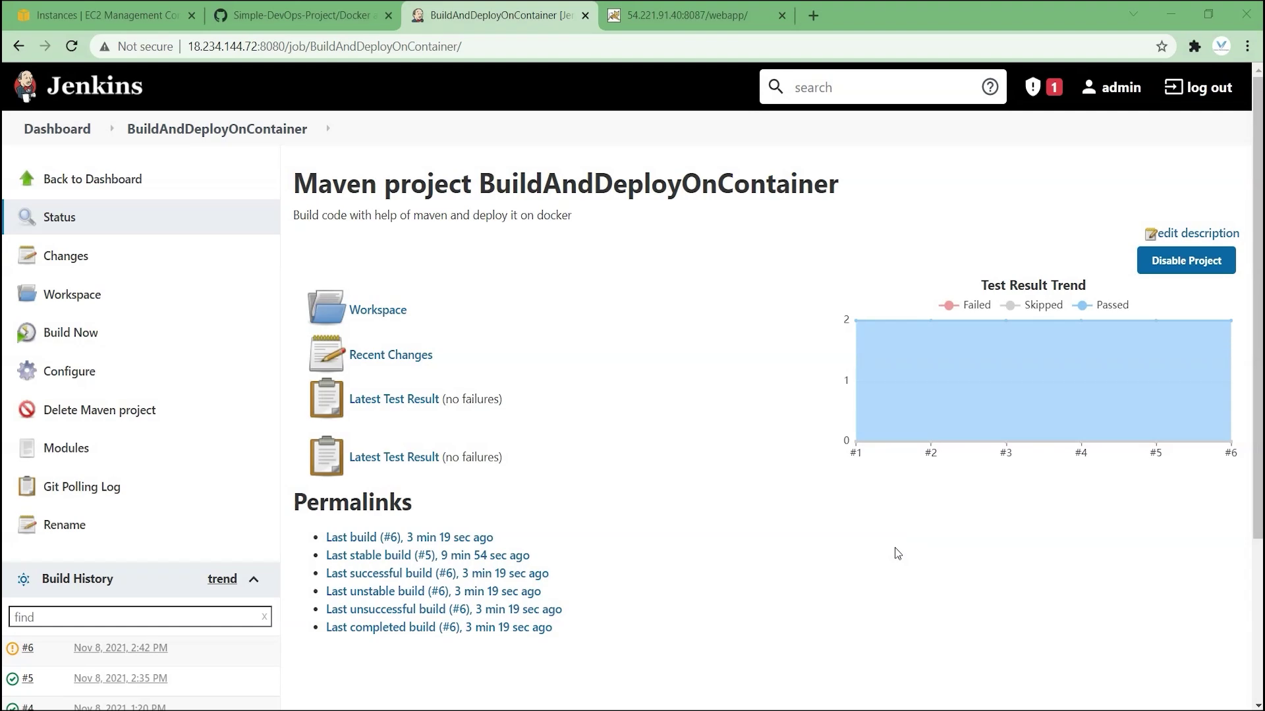
Task: Close the EC2 Management Console tab
Action: 192,15
